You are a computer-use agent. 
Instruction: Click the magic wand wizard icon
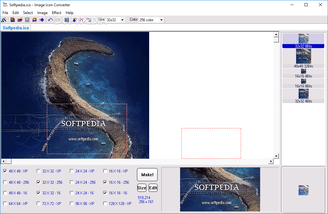(x=4, y=20)
